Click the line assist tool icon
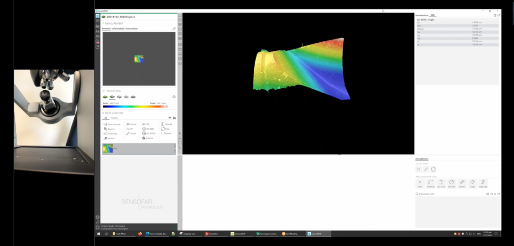Image resolution: width=514 pixels, height=246 pixels. [x=426, y=169]
